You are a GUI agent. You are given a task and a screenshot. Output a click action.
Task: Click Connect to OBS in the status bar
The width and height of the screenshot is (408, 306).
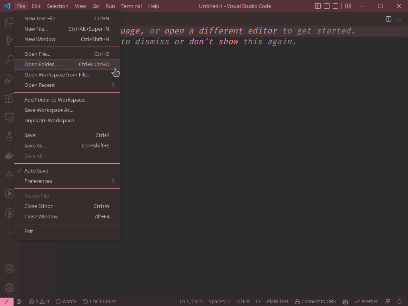pyautogui.click(x=315, y=302)
